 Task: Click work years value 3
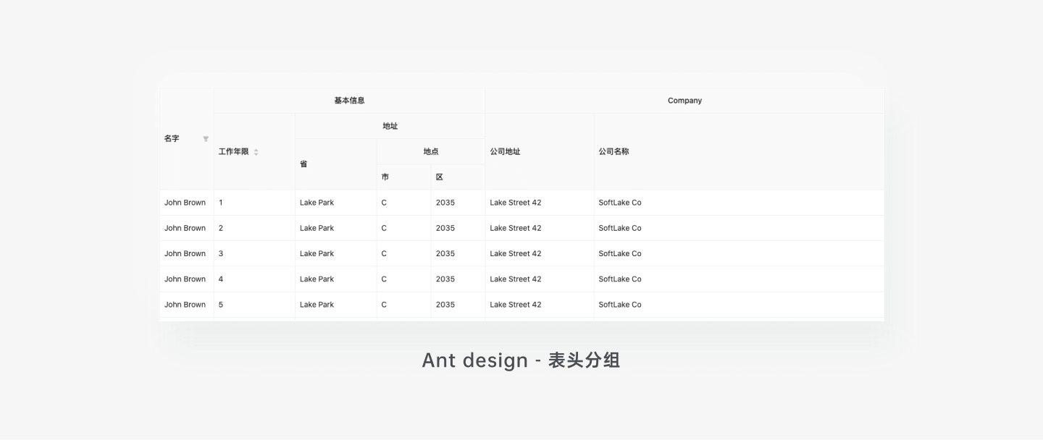point(221,253)
